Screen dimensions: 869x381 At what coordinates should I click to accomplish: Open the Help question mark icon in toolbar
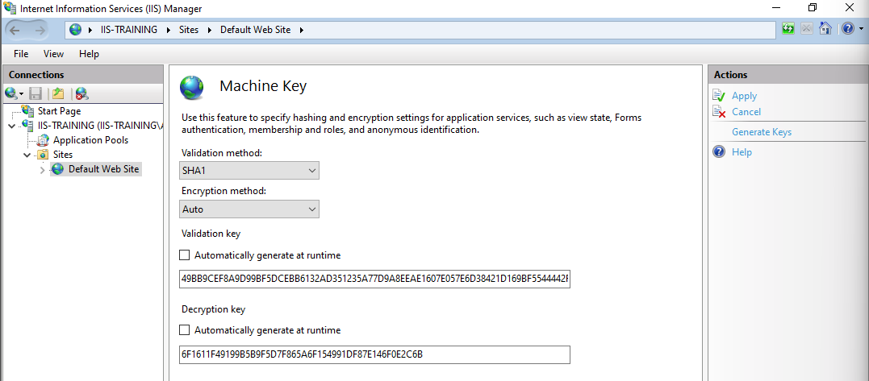click(x=846, y=29)
